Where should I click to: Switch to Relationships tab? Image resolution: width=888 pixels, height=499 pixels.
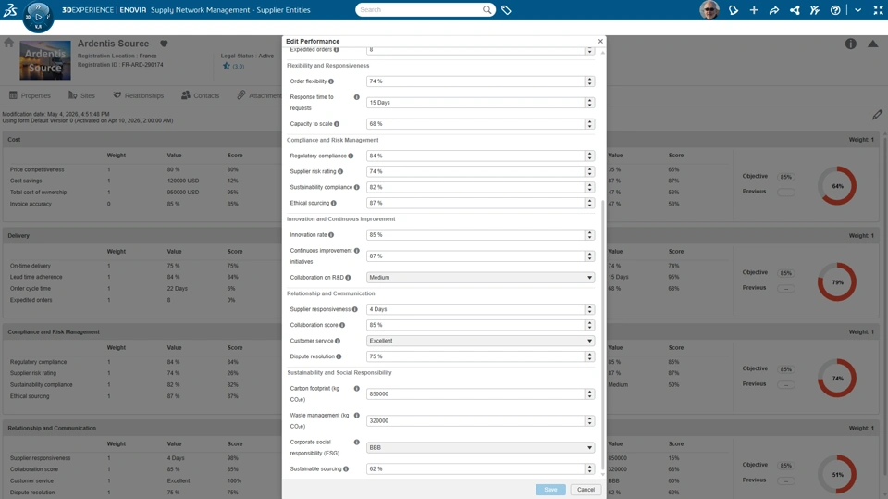[138, 95]
